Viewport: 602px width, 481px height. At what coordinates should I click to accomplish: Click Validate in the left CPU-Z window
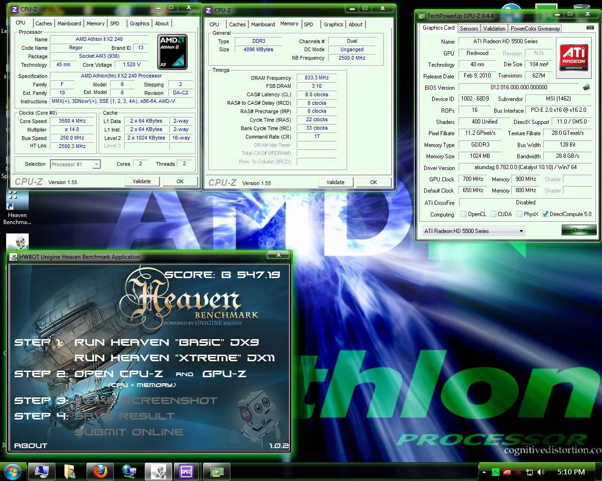142,181
